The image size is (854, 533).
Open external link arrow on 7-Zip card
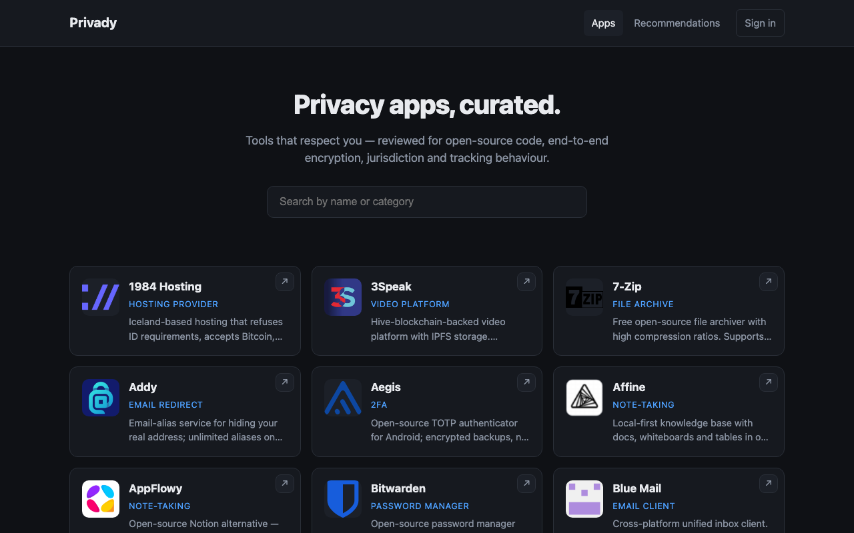pos(769,282)
